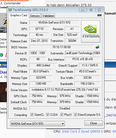The width and height of the screenshot is (116, 138).
Task: Click the Bandwidth value 156.0 GB/s
Action: [x=87, y=84]
